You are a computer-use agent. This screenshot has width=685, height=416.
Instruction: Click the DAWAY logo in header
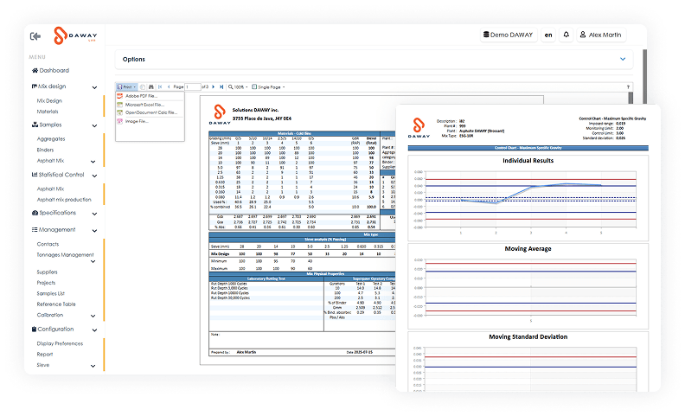(67, 35)
